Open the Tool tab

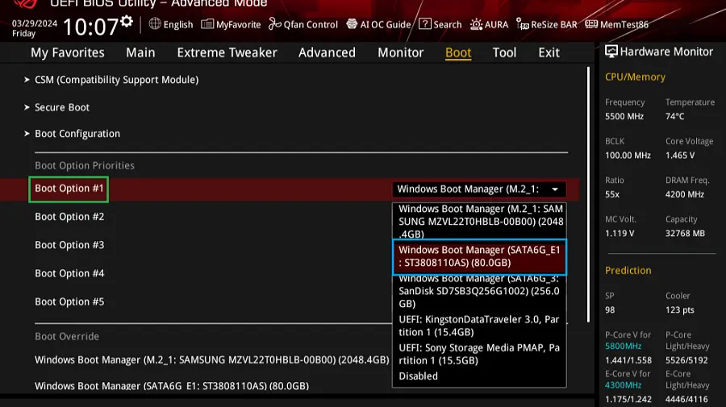[504, 52]
